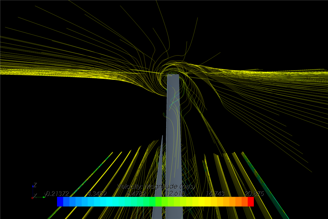This screenshot has width=328, height=219.
Task: Click the 4.3459 legend label
Action: [97, 194]
